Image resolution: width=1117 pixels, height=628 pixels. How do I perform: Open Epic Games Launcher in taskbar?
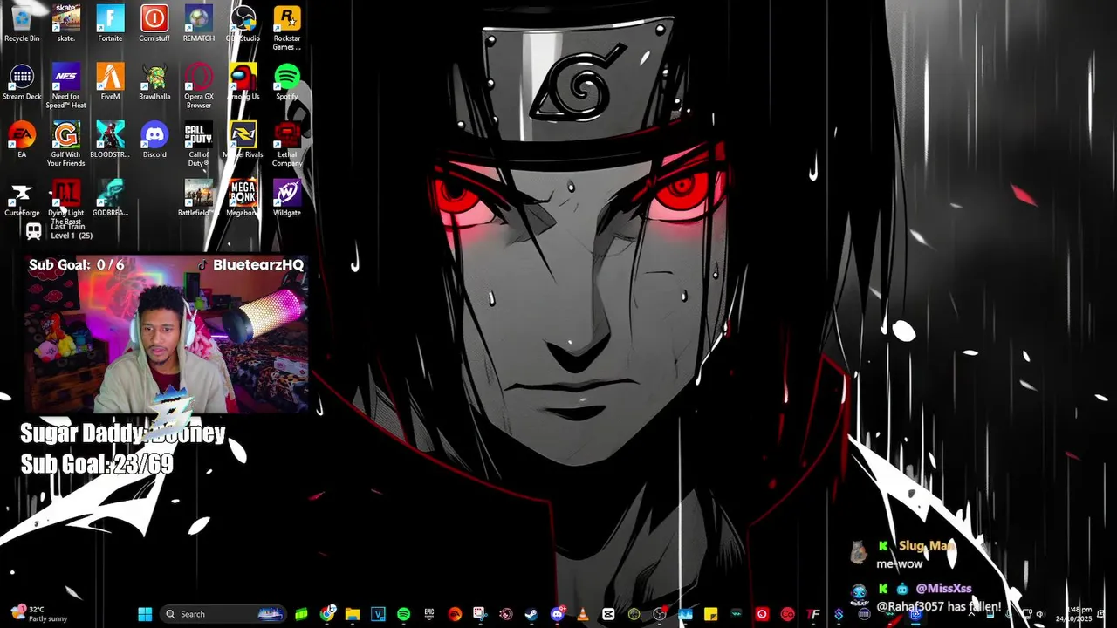coord(429,614)
